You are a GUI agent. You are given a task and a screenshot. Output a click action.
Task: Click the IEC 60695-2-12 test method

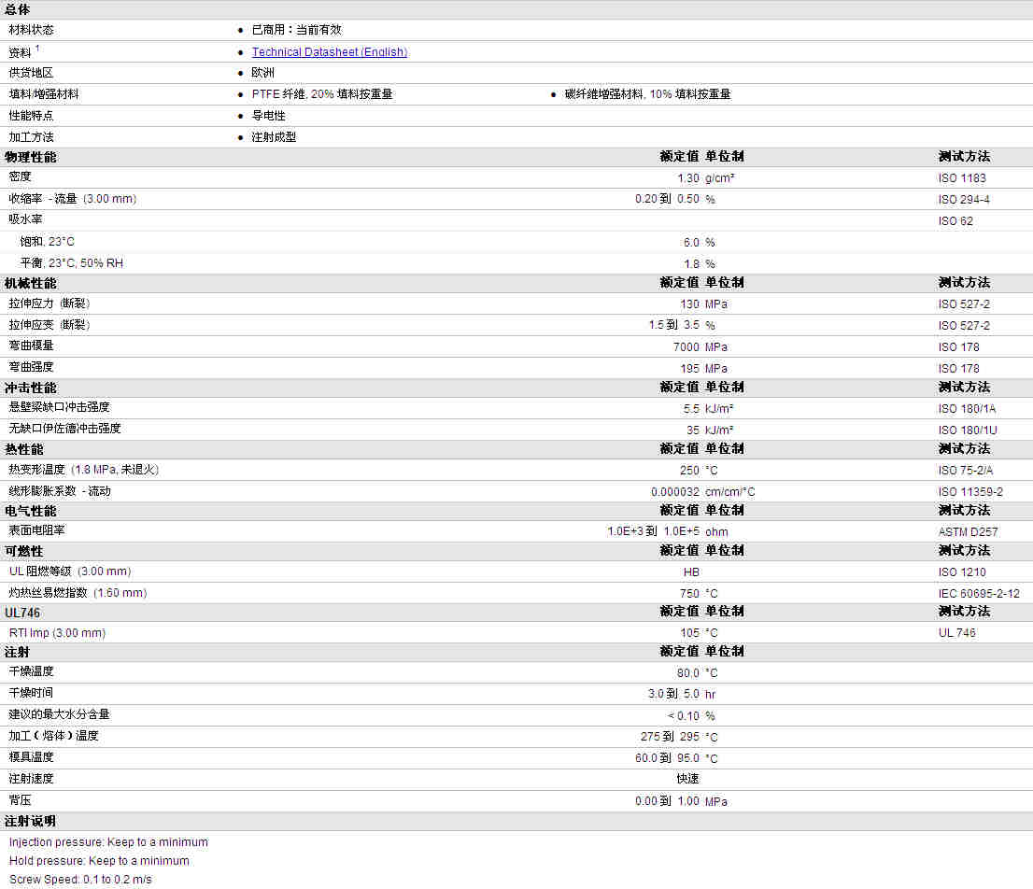coord(979,594)
